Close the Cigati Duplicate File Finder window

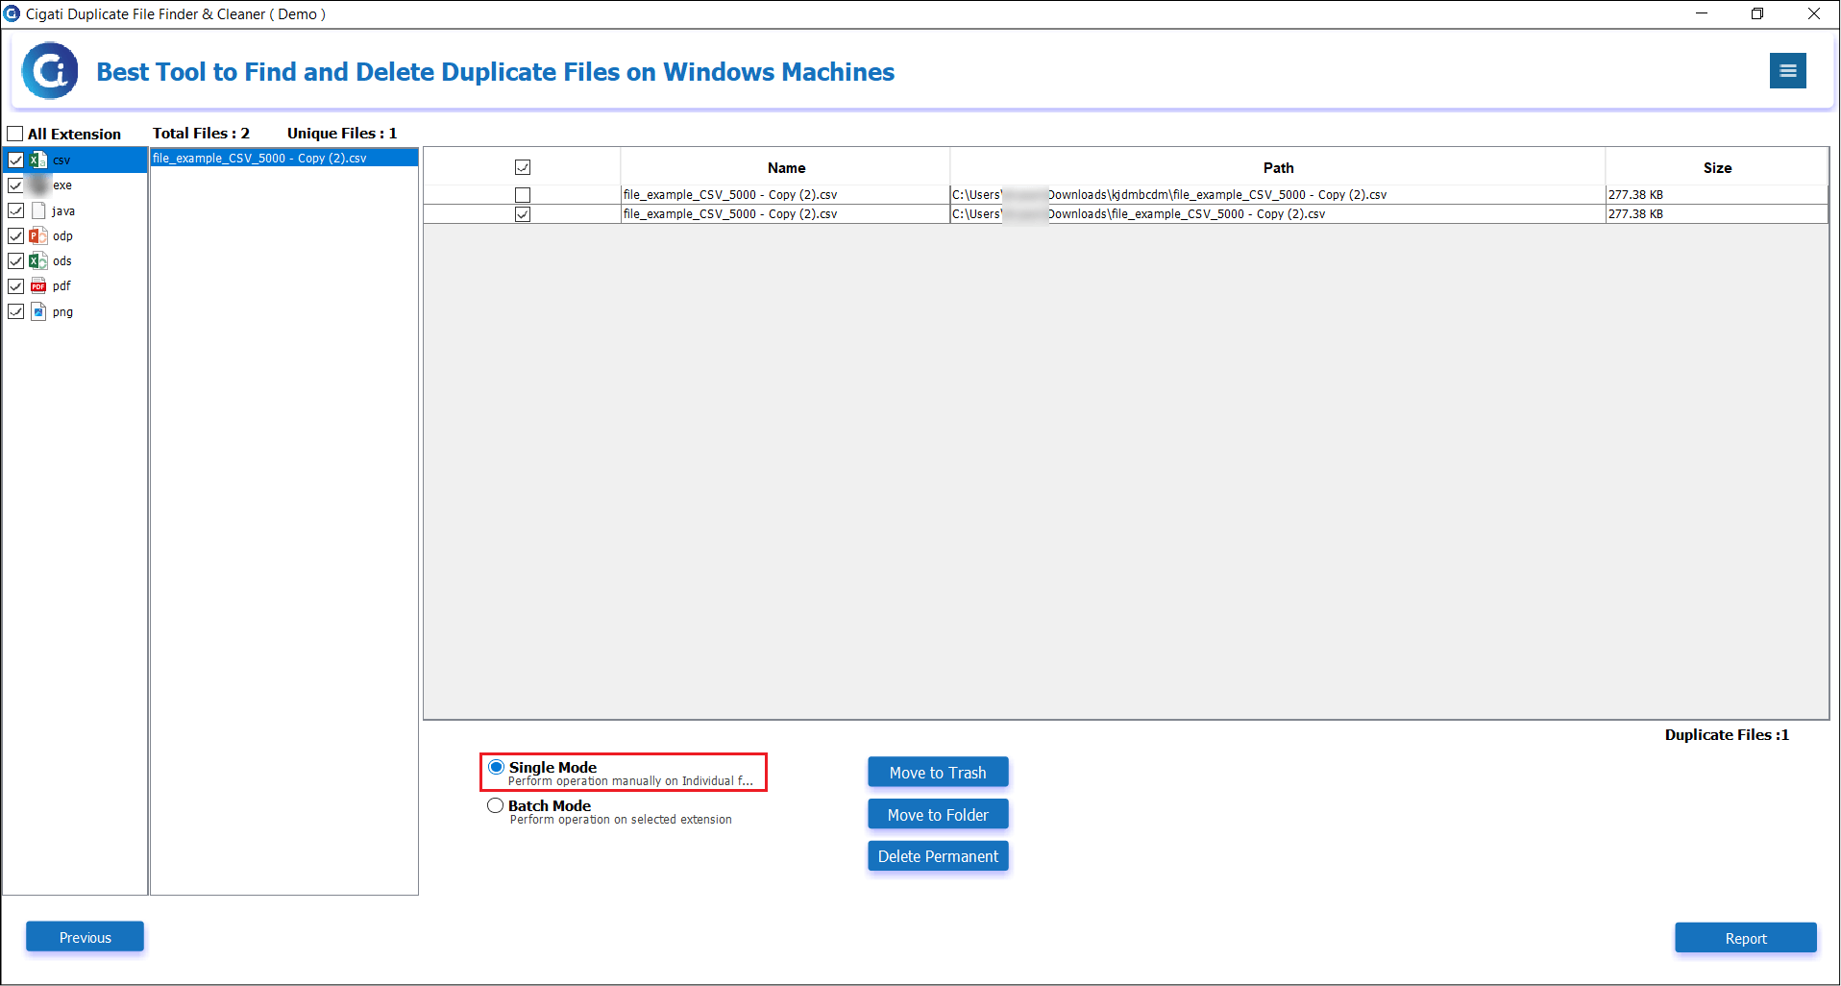[1813, 13]
